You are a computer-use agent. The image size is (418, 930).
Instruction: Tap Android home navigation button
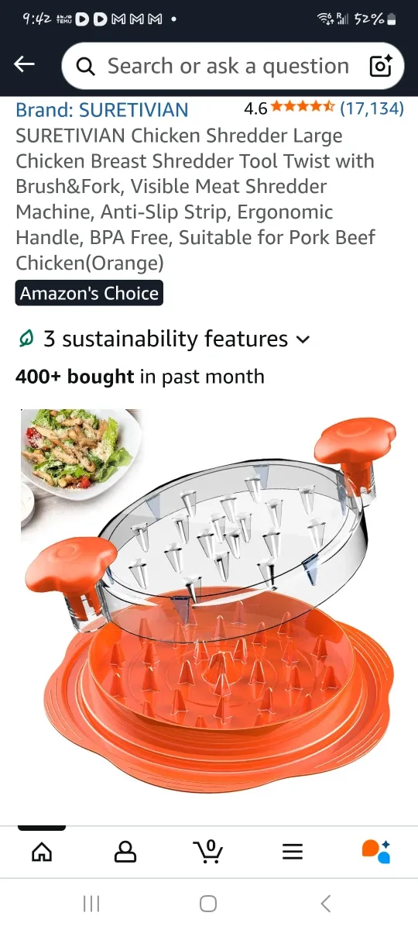(208, 904)
